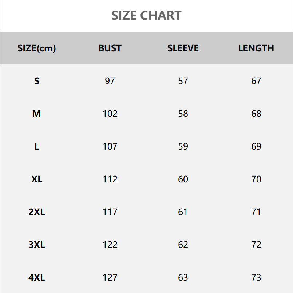Screen dimensions: 293x293
Task: Select bust value 102 for size M
Action: point(110,114)
